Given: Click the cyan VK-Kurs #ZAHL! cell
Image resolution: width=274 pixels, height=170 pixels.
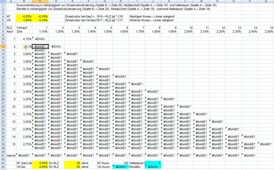Looking at the screenshot, I should click(x=121, y=167).
